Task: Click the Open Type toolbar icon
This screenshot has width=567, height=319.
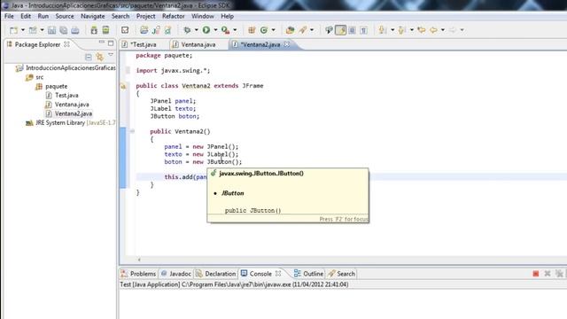Action: (x=290, y=30)
